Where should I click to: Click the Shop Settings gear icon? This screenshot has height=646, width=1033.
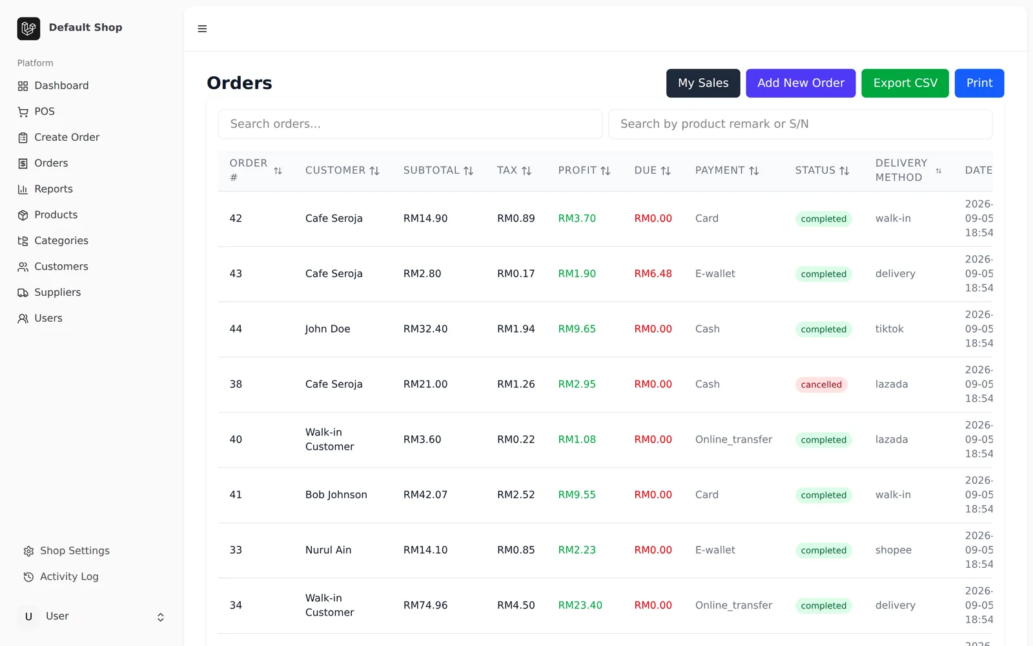(x=28, y=551)
